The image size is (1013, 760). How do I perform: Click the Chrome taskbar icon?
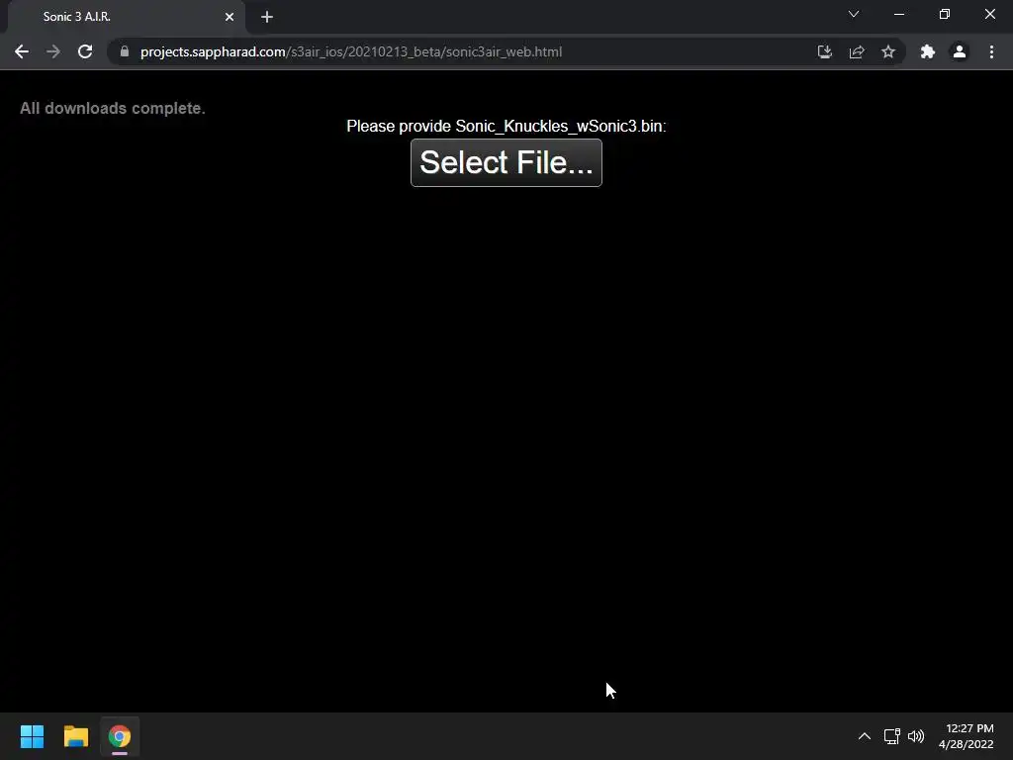pos(120,736)
